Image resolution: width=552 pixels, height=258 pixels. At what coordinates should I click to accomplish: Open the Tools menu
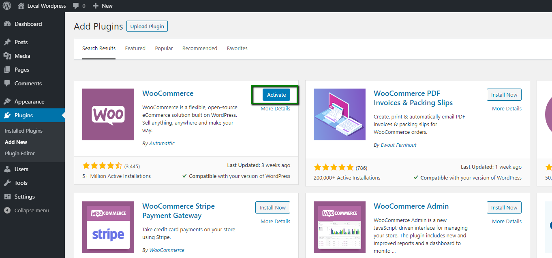(32, 183)
